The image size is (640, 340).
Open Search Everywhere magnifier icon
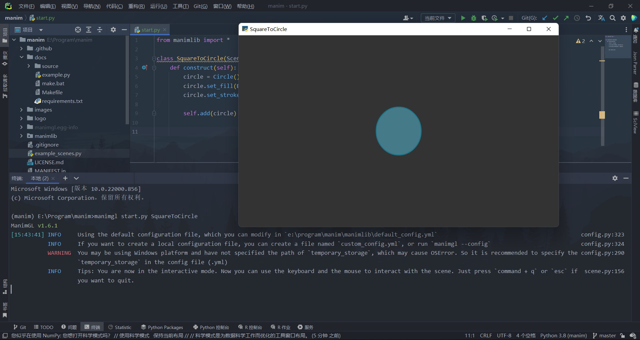613,18
